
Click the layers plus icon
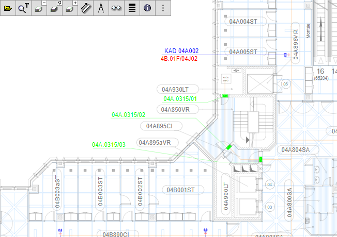coord(70,8)
